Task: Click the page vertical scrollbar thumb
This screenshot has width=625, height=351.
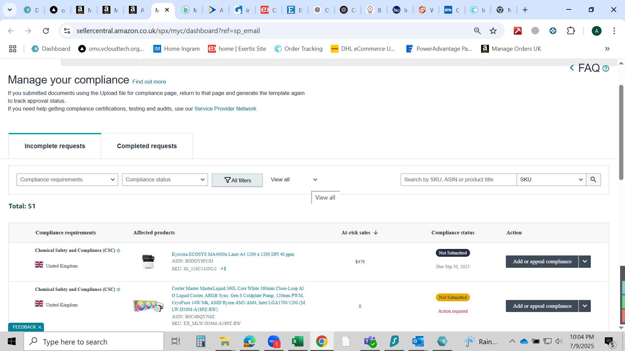Action: coord(621,132)
